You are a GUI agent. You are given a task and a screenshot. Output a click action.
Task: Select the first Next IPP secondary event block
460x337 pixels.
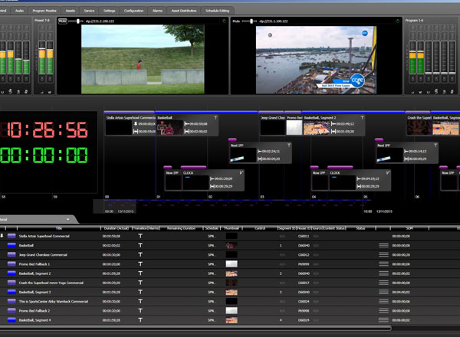[x=260, y=152]
